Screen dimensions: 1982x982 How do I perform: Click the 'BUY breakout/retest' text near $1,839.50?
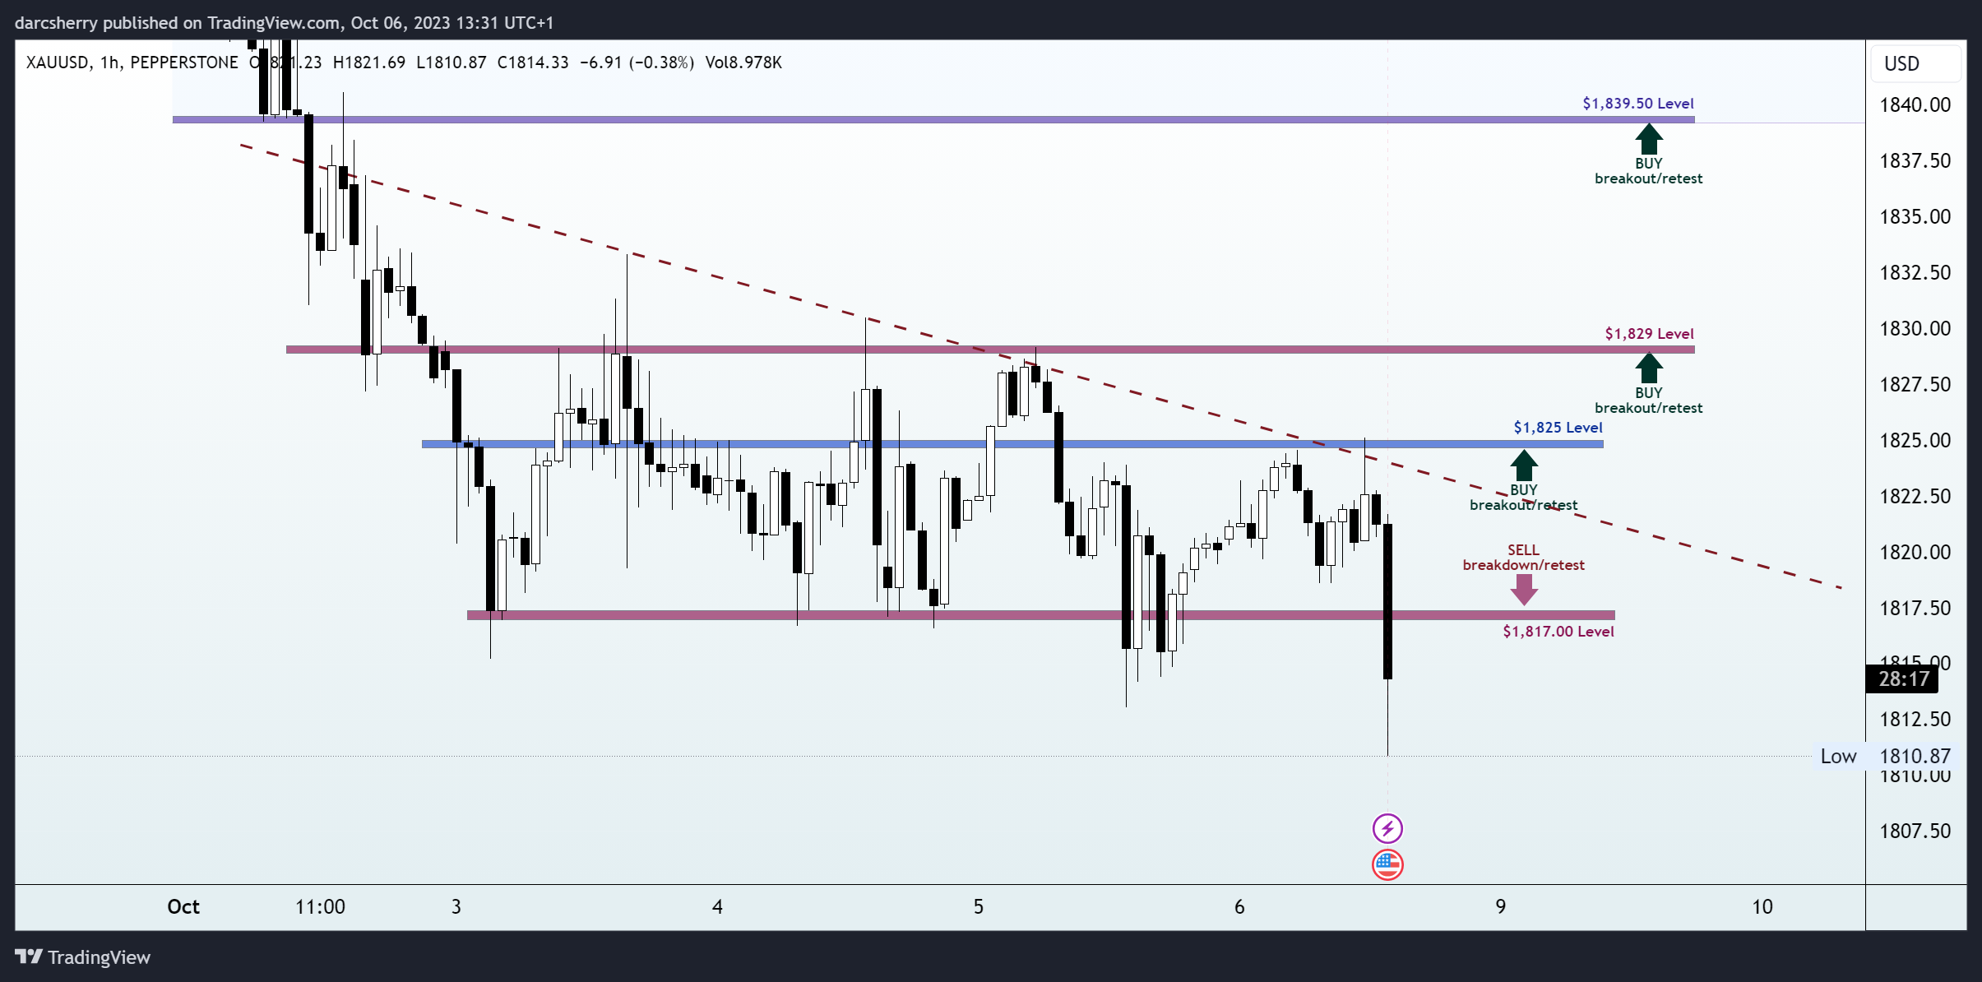[1648, 171]
